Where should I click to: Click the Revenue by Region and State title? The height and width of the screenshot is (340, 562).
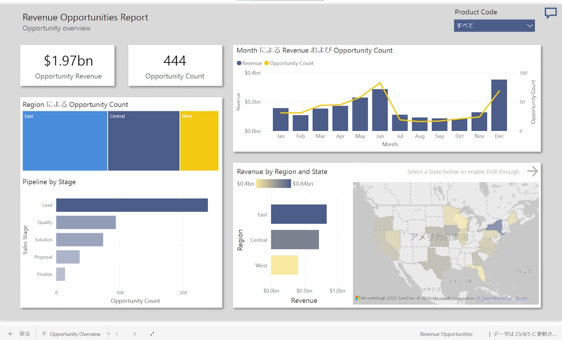coord(282,172)
